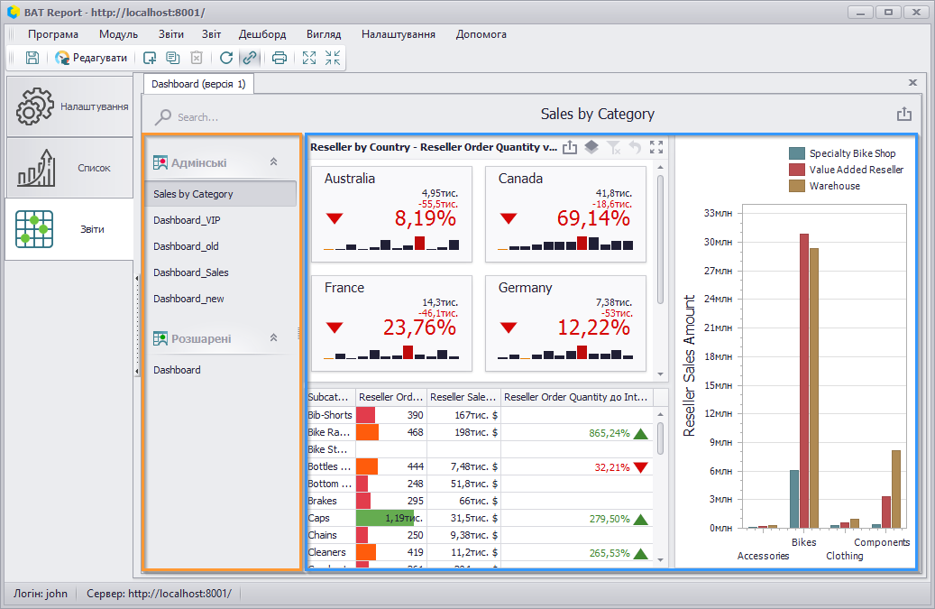Image resolution: width=935 pixels, height=609 pixels.
Task: Click the expand to fullscreen toolbar icon
Action: coord(309,58)
